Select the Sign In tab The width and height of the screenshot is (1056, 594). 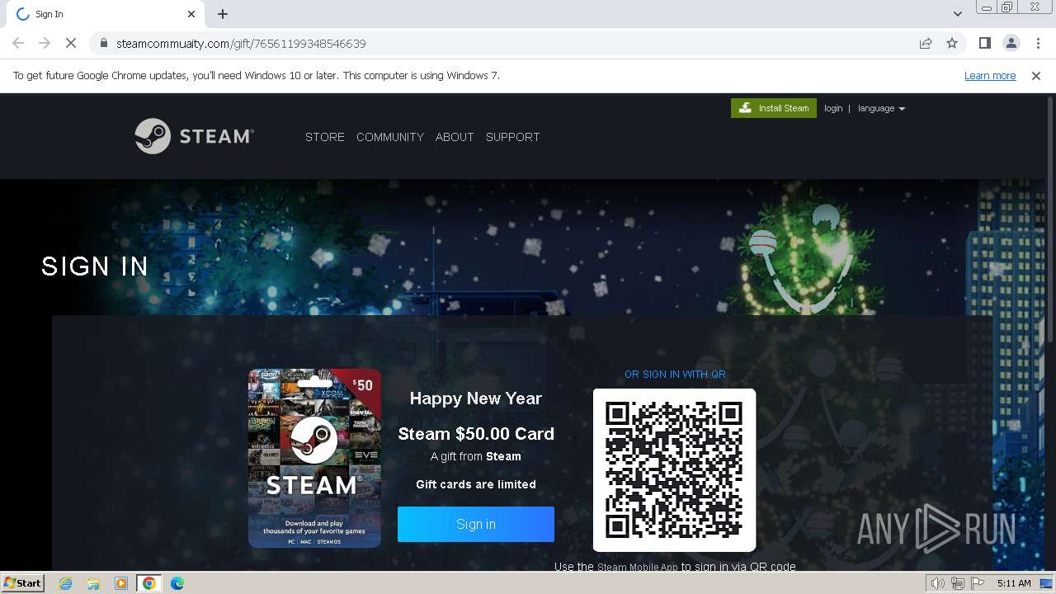[x=105, y=14]
